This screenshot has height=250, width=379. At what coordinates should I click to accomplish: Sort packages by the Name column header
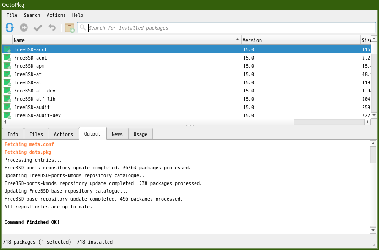tap(127, 40)
